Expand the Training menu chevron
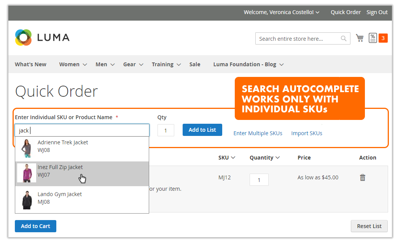The width and height of the screenshot is (398, 241). pyautogui.click(x=179, y=65)
